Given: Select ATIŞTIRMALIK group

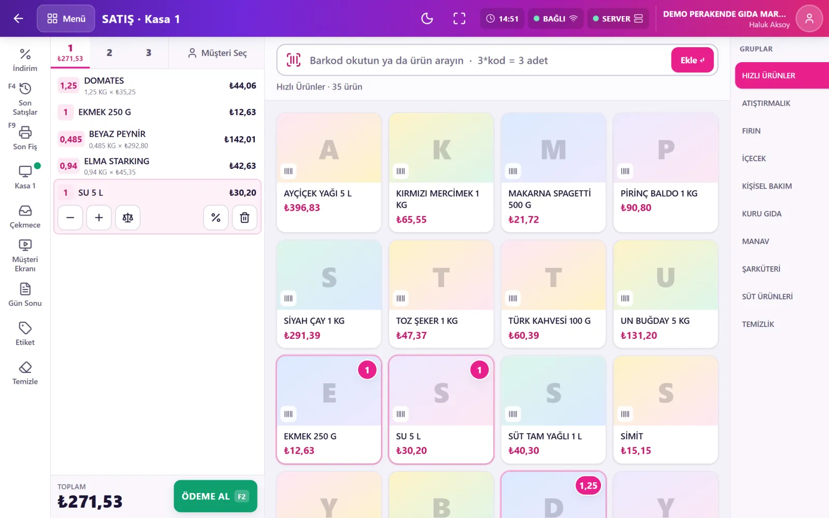Looking at the screenshot, I should (x=782, y=103).
